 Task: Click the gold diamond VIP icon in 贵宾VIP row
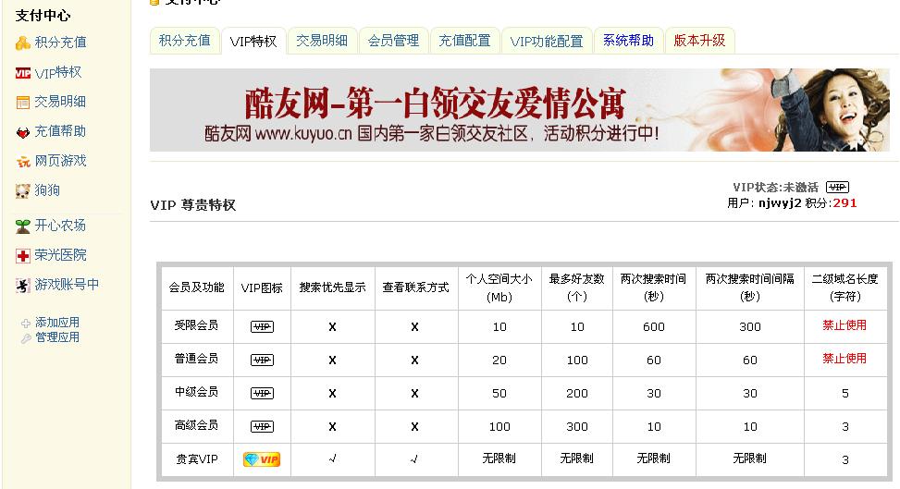pos(262,459)
